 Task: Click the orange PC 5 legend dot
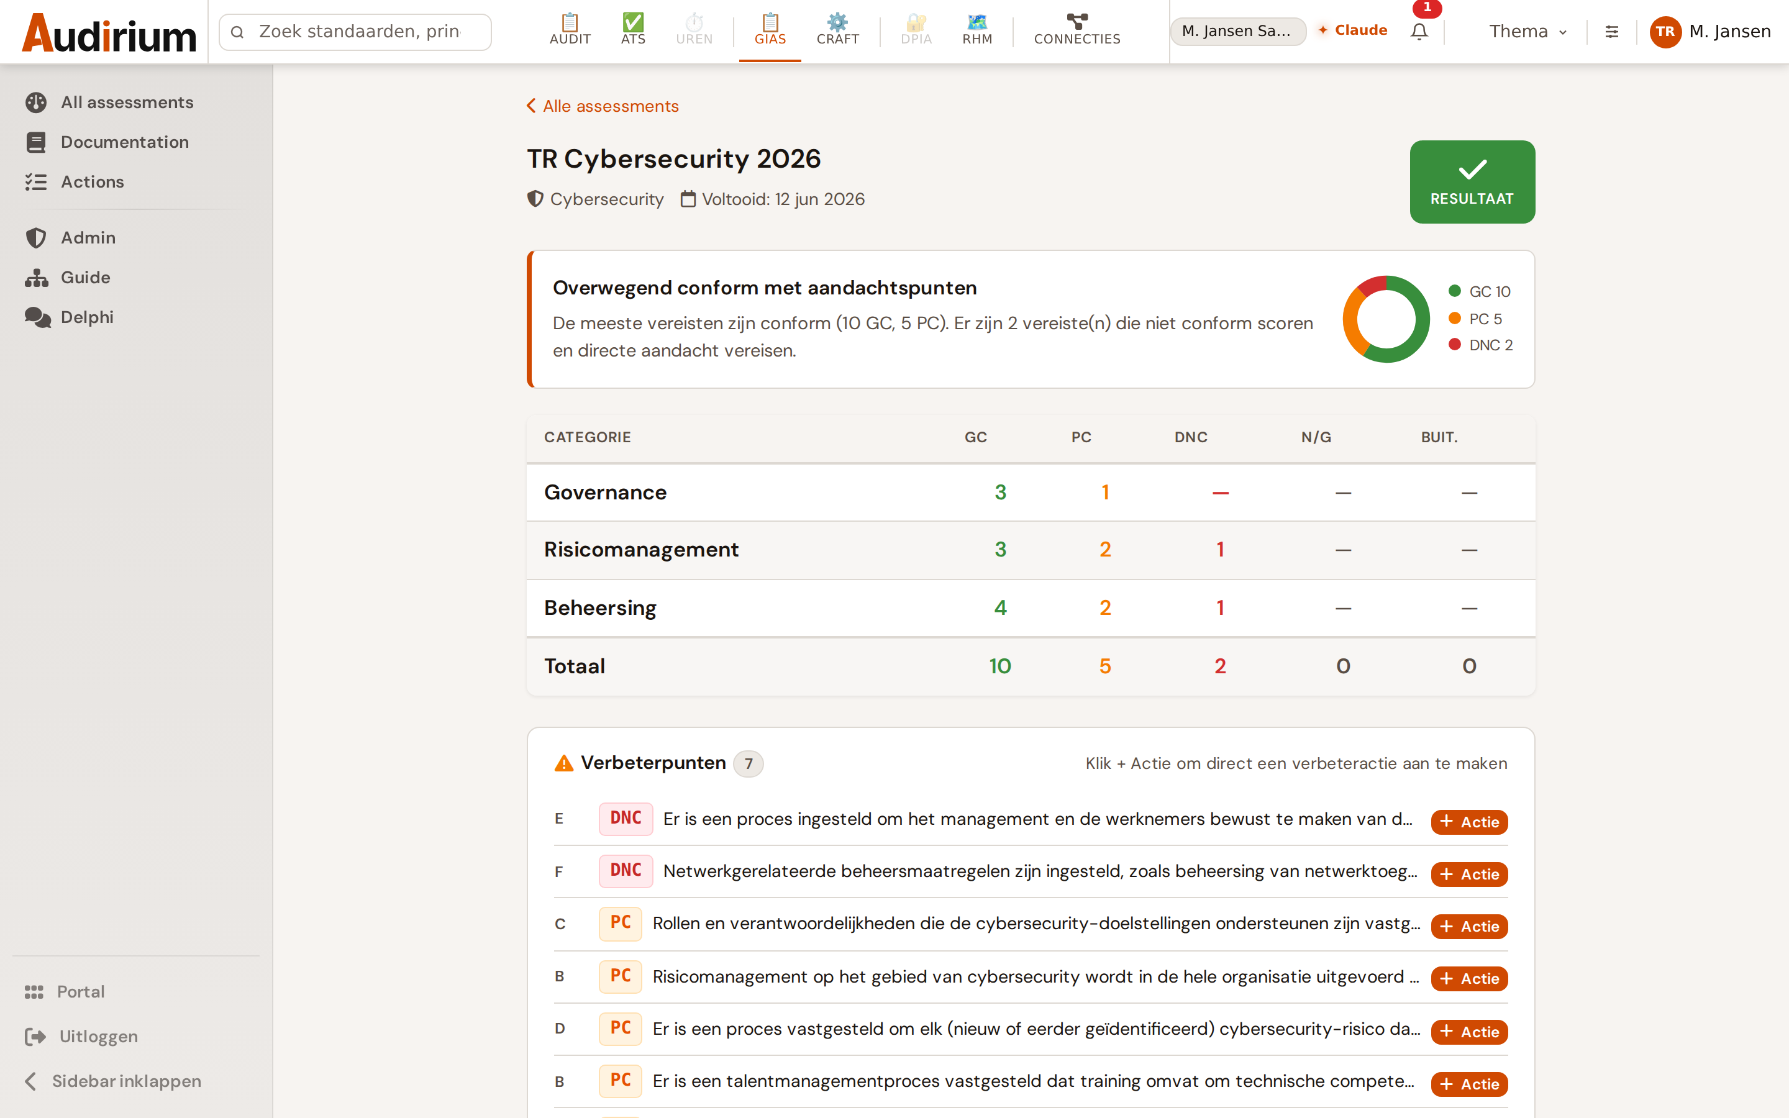[1454, 318]
